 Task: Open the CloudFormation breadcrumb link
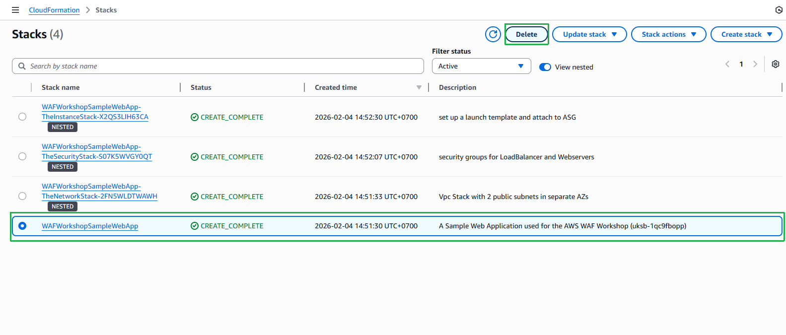pos(54,10)
